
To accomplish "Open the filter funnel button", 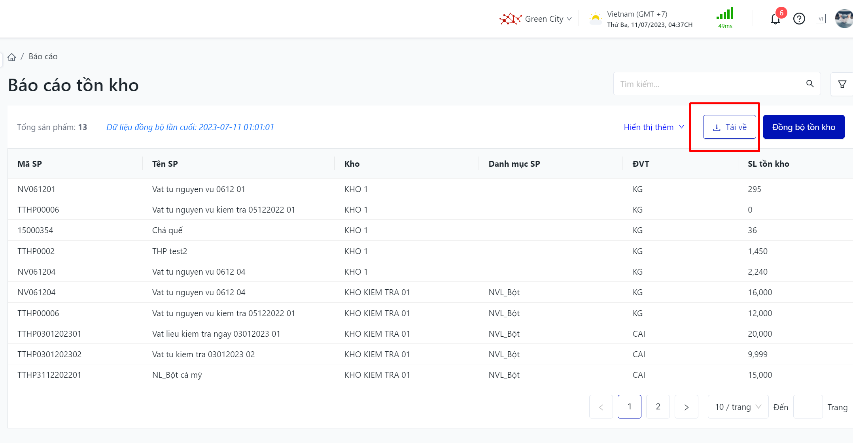I will coord(842,84).
